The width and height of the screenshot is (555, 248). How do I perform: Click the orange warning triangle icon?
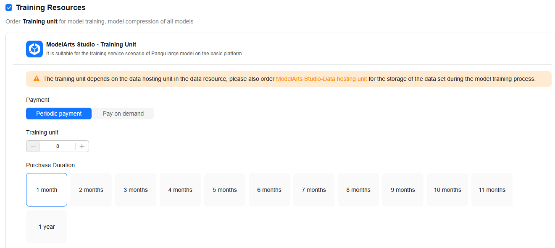click(37, 79)
